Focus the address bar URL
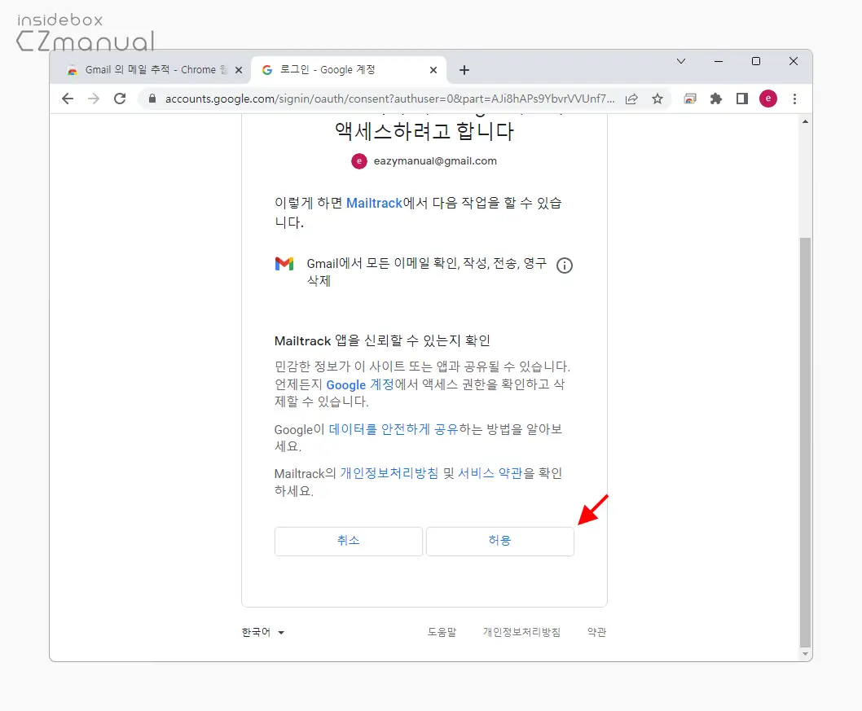862x711 pixels. coord(389,99)
